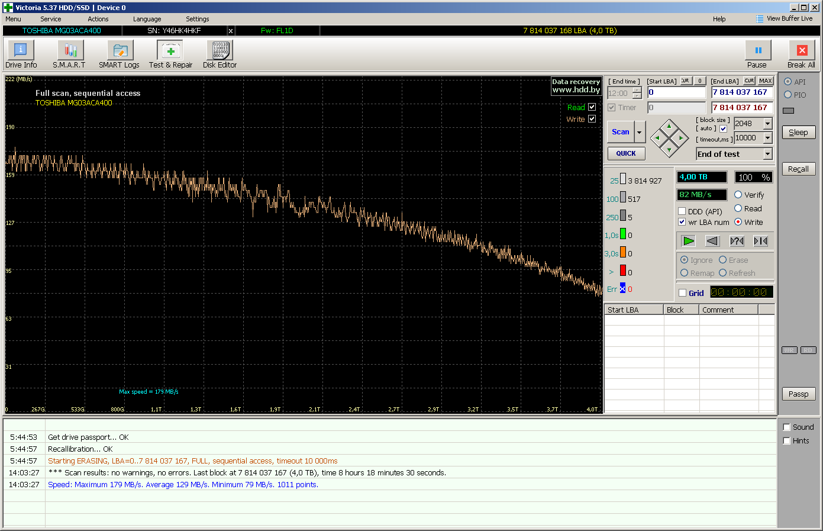823x531 pixels.
Task: Expand the block size 2048 dropdown
Action: coord(767,124)
